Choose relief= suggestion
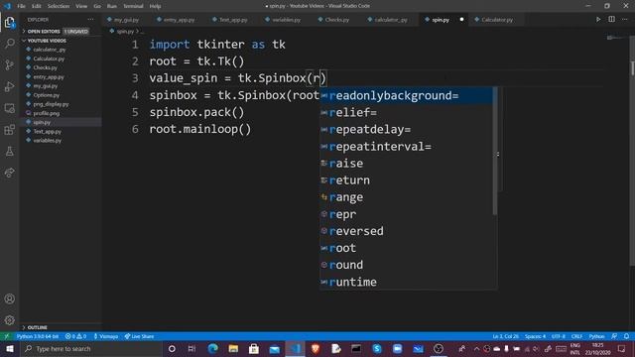 pos(407,112)
